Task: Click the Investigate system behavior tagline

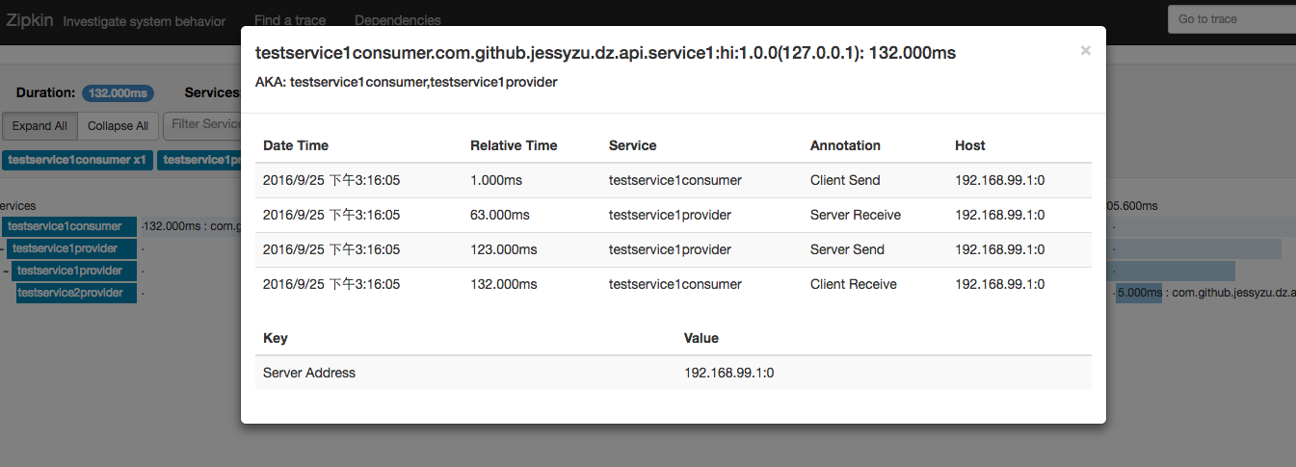Action: click(x=145, y=20)
